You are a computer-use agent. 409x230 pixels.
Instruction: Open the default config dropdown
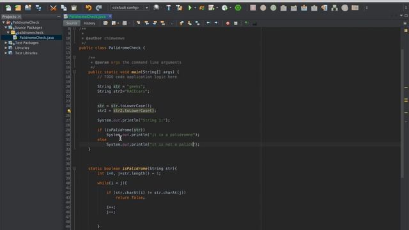(130, 8)
